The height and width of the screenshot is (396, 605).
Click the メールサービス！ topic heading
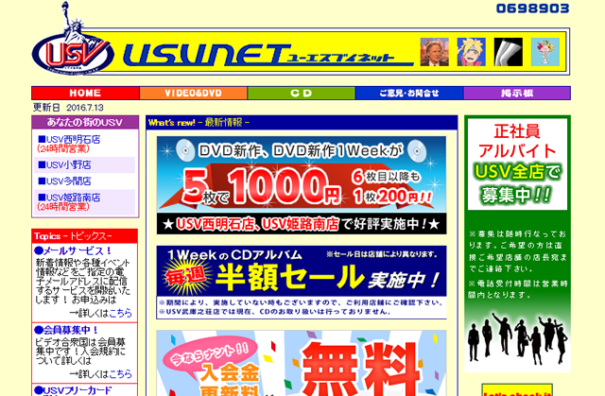[x=73, y=250]
